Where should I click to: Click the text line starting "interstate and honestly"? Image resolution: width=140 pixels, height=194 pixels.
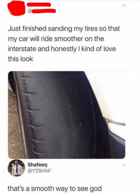coord(62,49)
